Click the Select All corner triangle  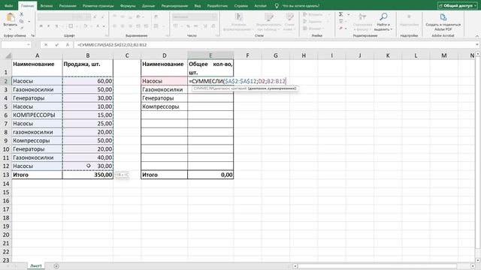8,55
